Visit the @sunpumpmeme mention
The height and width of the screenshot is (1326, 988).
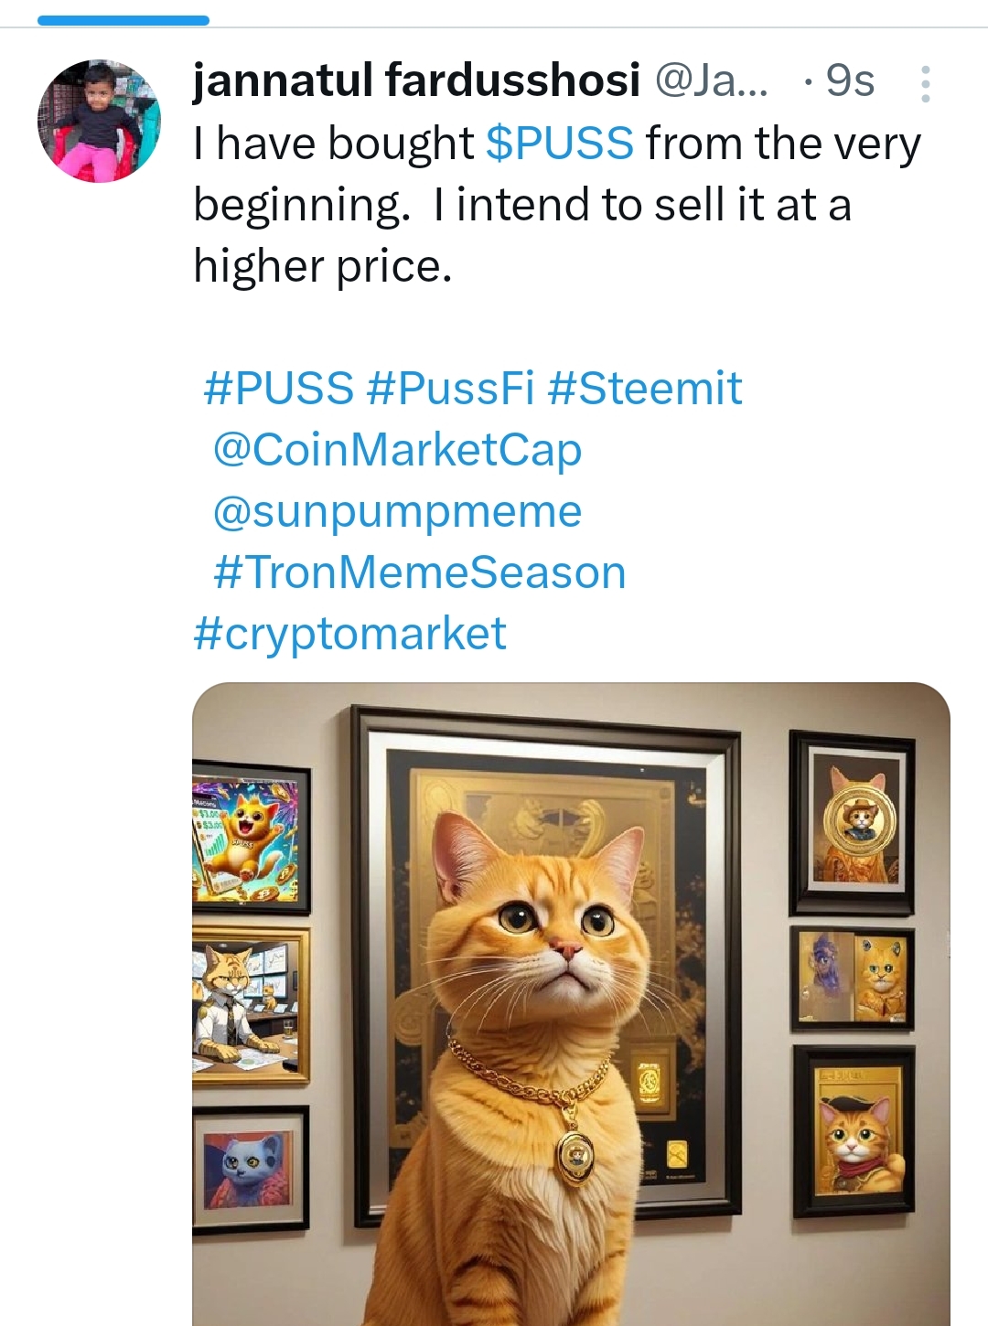pyautogui.click(x=397, y=510)
